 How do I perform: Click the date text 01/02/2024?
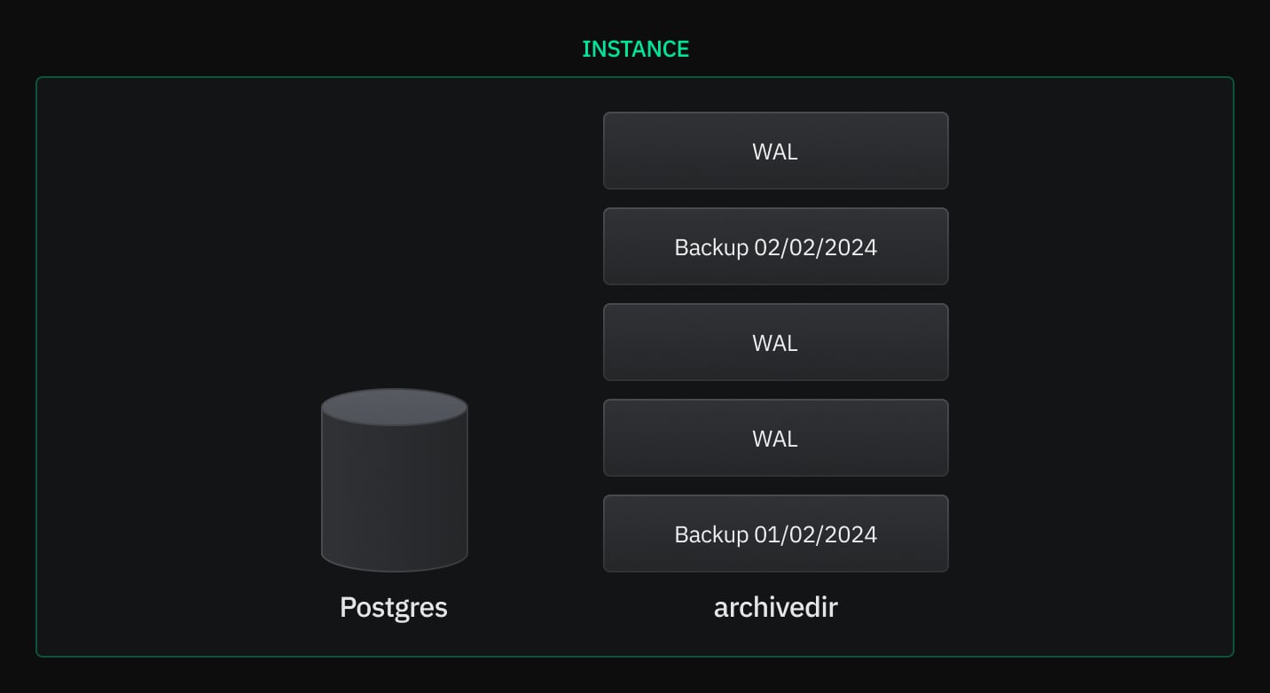tap(815, 534)
